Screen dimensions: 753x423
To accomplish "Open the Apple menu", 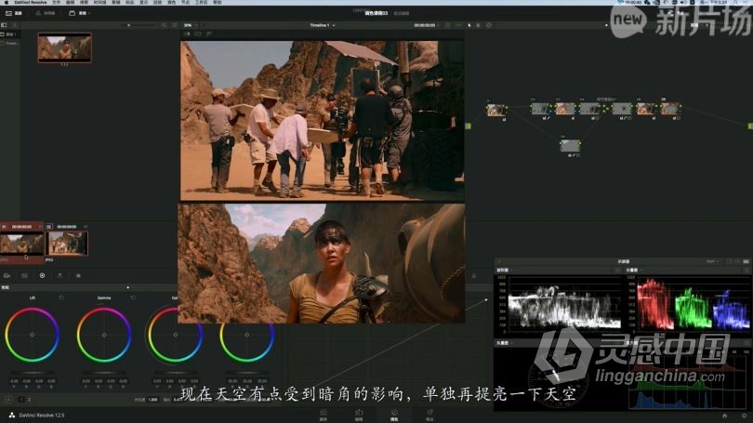I will [7, 3].
